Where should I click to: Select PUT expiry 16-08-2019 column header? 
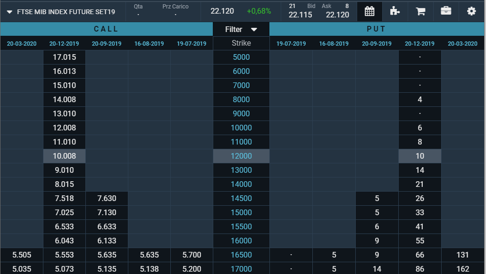(x=334, y=44)
